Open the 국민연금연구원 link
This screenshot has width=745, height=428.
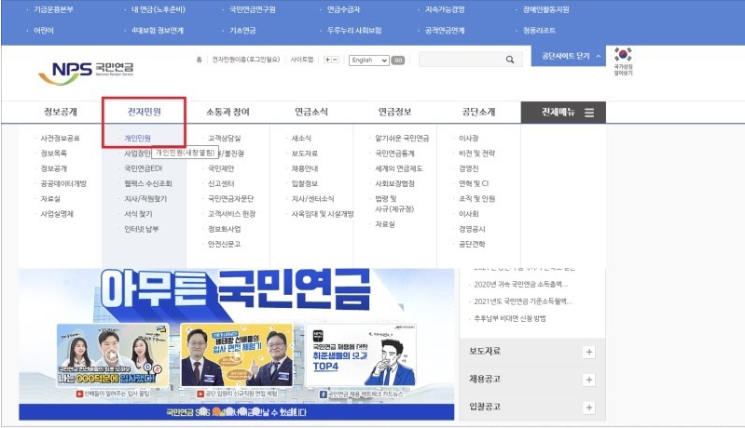click(x=252, y=9)
